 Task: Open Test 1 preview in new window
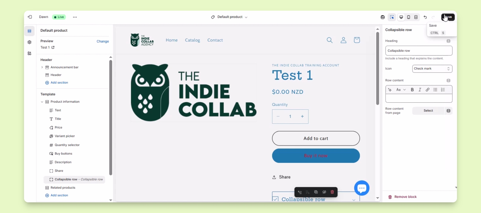[x=53, y=47]
